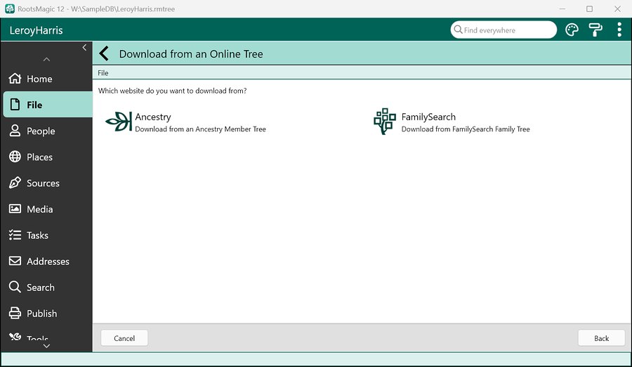Open the Tasks menu item label

pyautogui.click(x=37, y=236)
